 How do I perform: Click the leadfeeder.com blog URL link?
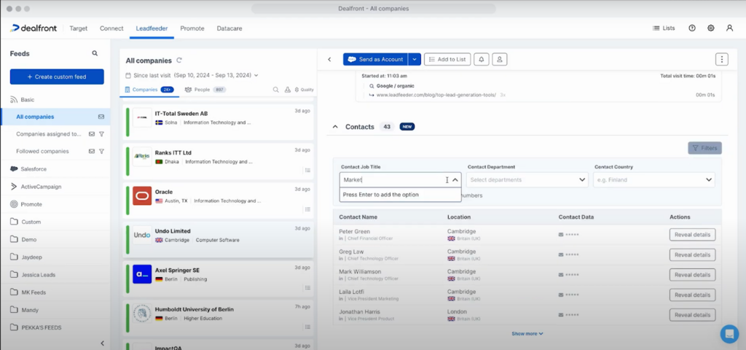coord(436,96)
